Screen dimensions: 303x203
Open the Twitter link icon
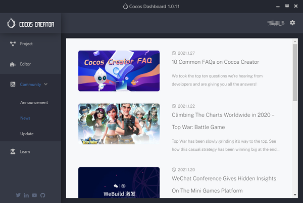(x=18, y=195)
